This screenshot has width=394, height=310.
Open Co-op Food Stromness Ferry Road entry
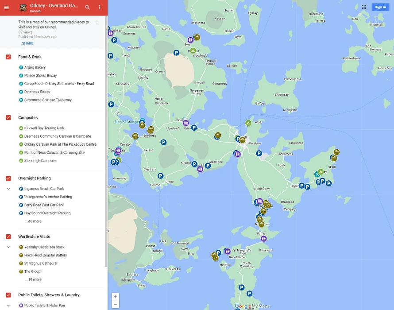59,83
